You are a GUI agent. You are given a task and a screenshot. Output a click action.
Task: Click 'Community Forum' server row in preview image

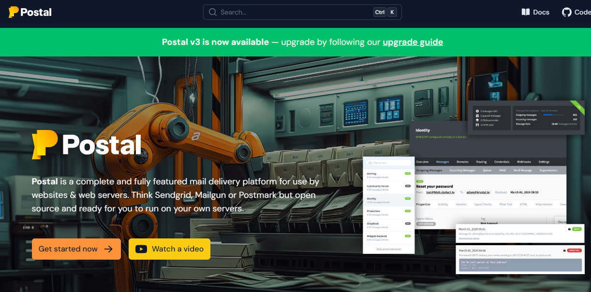pyautogui.click(x=389, y=187)
